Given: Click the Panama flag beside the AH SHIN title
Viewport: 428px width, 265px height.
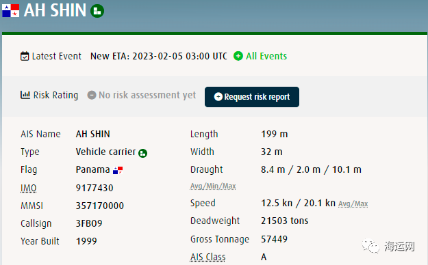Looking at the screenshot, I should (11, 11).
